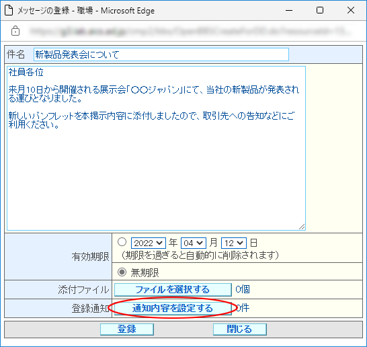Close the window with the X icon
Screen dimensions: 367x347
[x=351, y=10]
